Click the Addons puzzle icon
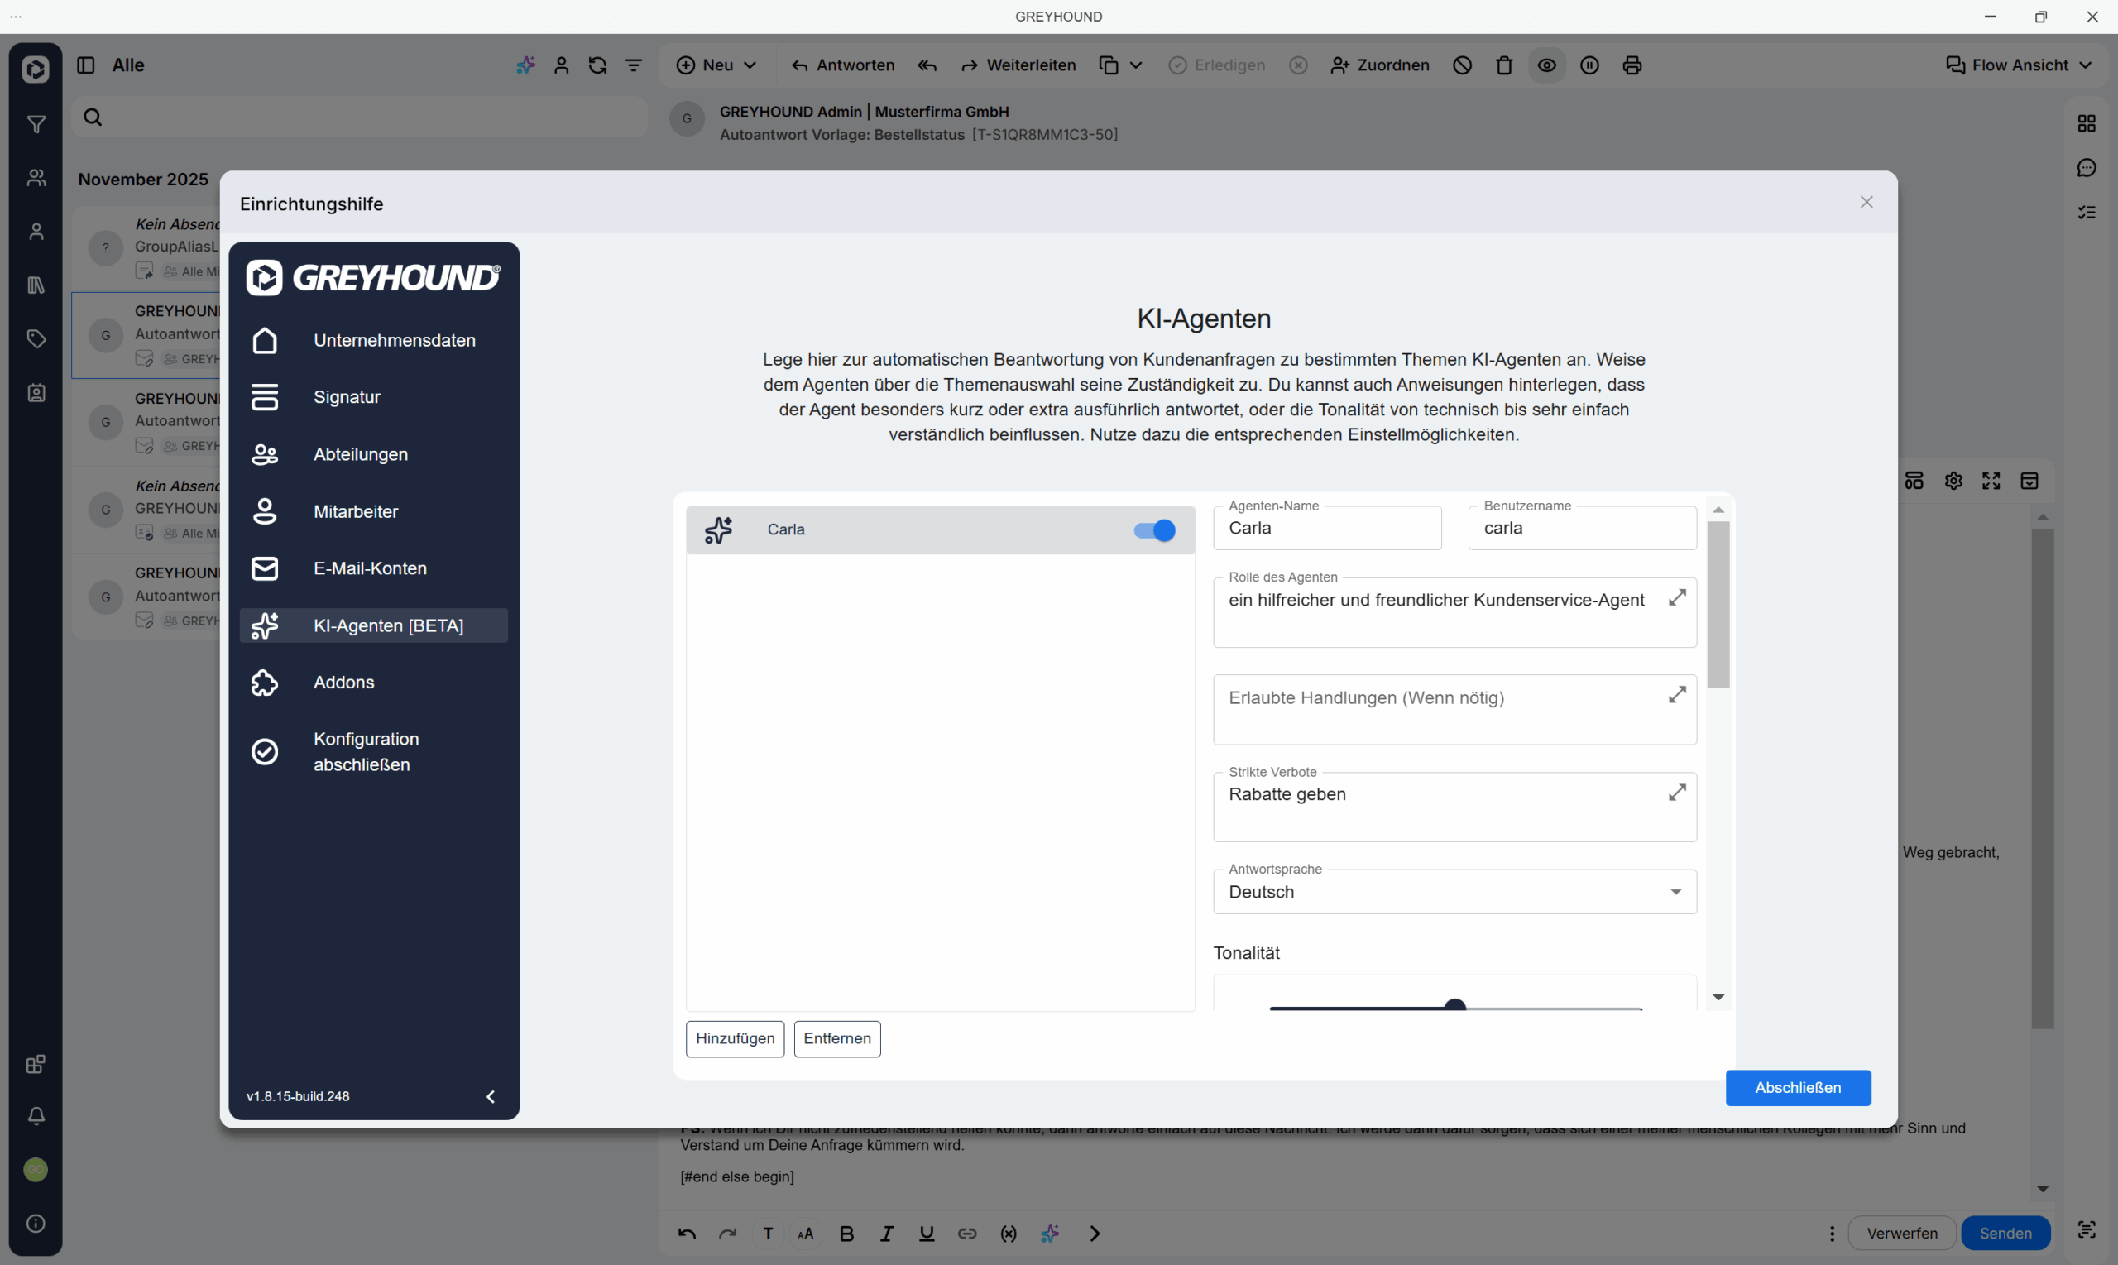The image size is (2118, 1265). [x=265, y=683]
